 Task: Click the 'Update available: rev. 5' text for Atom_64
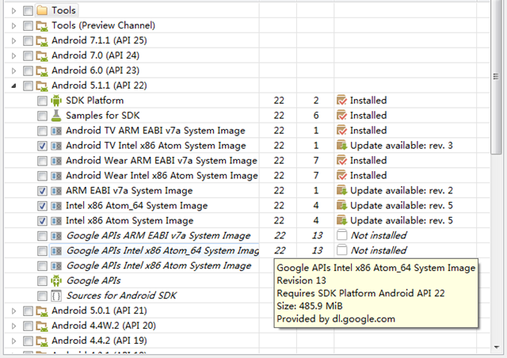click(402, 206)
